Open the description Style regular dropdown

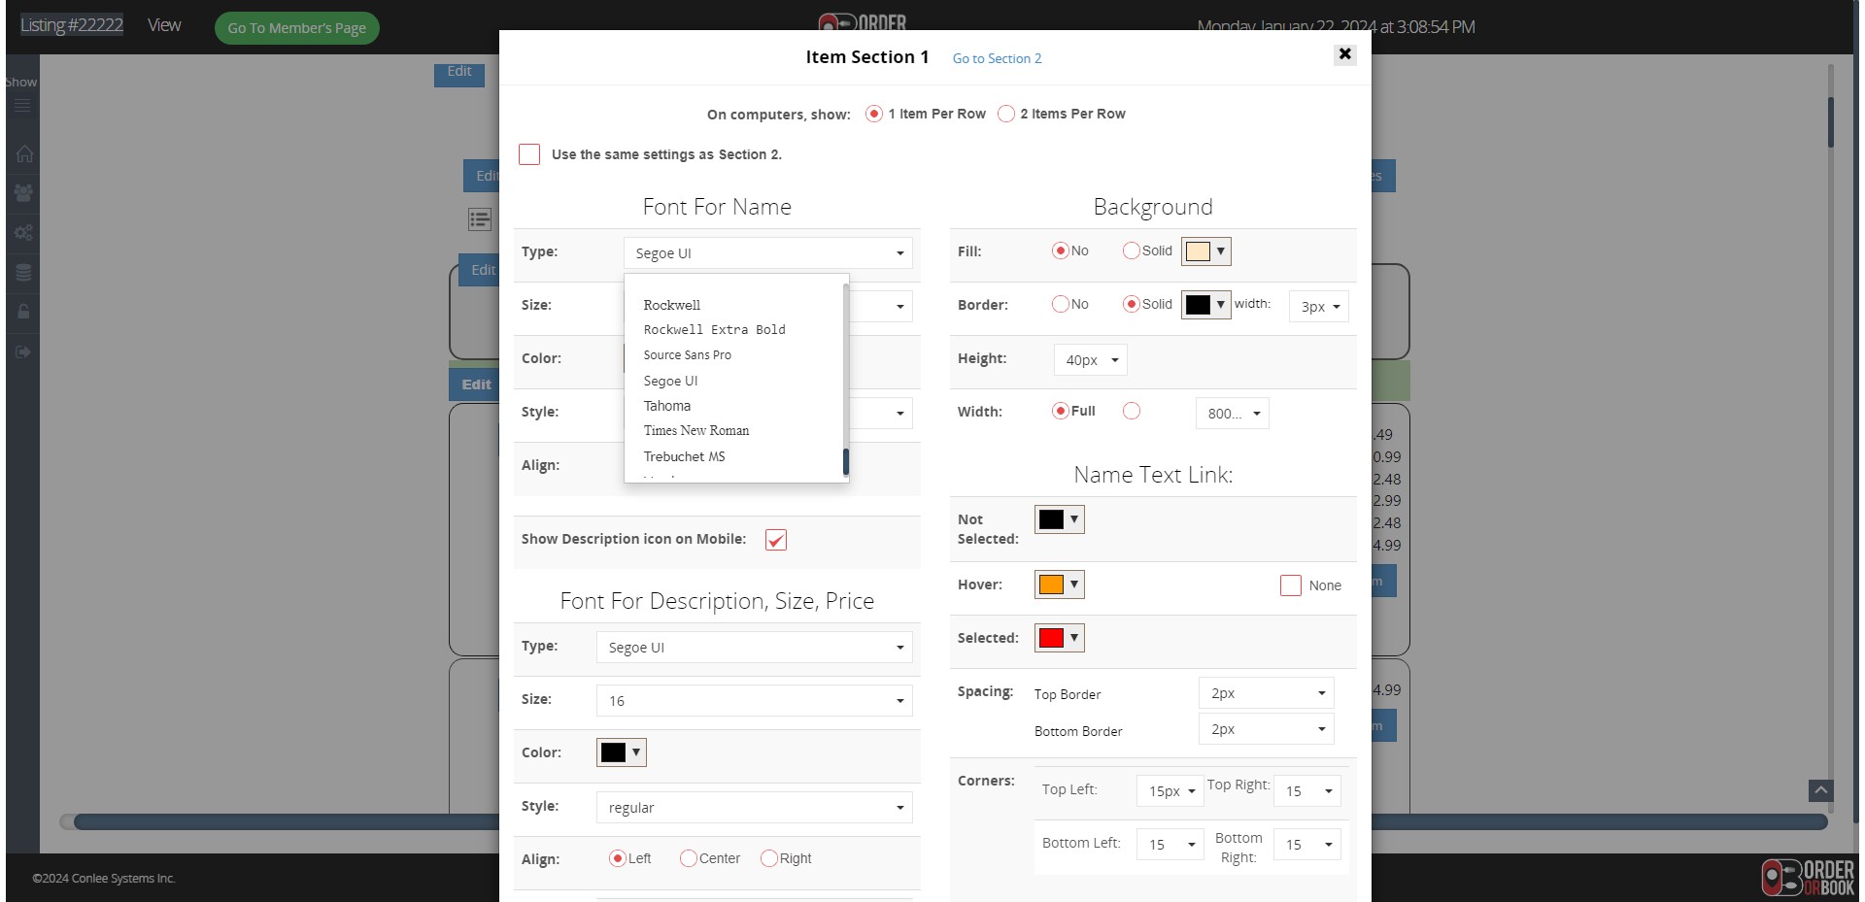[x=755, y=808]
